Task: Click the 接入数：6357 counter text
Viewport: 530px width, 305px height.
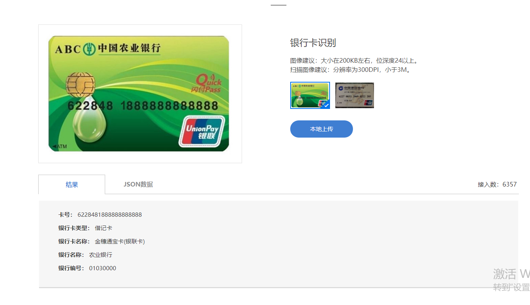Action: (497, 184)
